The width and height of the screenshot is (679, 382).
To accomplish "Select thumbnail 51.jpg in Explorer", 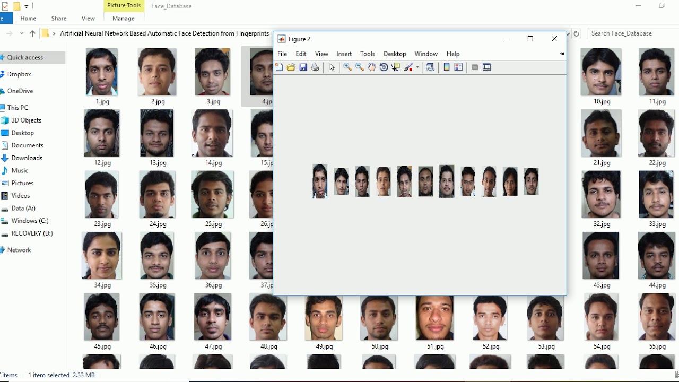I will point(434,317).
